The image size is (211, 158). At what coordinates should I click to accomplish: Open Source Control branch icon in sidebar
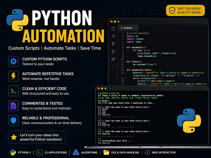(113, 44)
